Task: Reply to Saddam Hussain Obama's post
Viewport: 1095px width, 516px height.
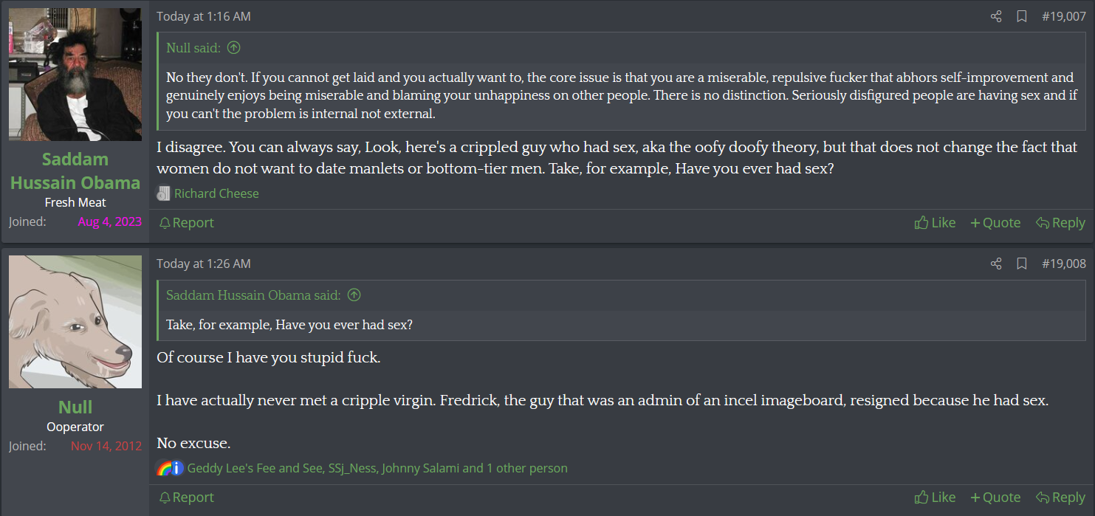Action: 1060,223
